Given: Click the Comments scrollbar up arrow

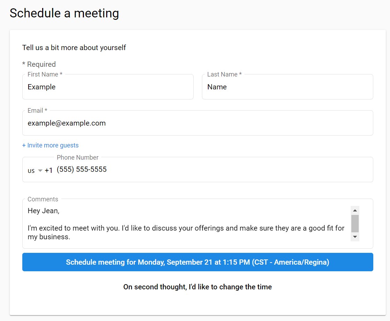Looking at the screenshot, I should pos(355,210).
